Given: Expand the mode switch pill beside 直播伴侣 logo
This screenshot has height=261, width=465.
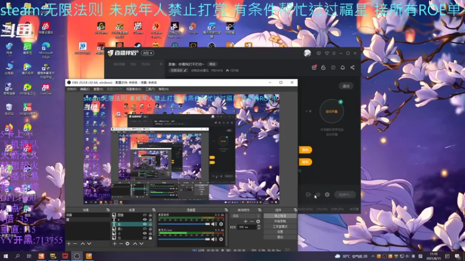Looking at the screenshot, I should pos(148,53).
